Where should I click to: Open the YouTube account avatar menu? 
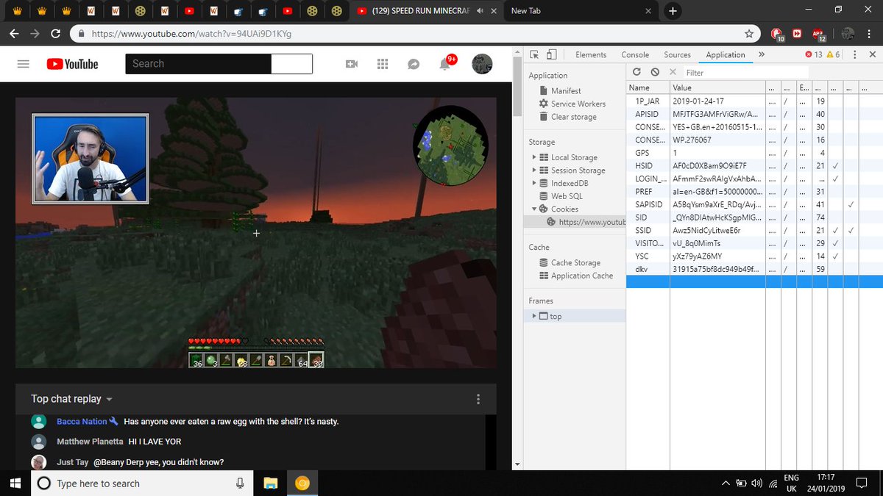click(482, 64)
